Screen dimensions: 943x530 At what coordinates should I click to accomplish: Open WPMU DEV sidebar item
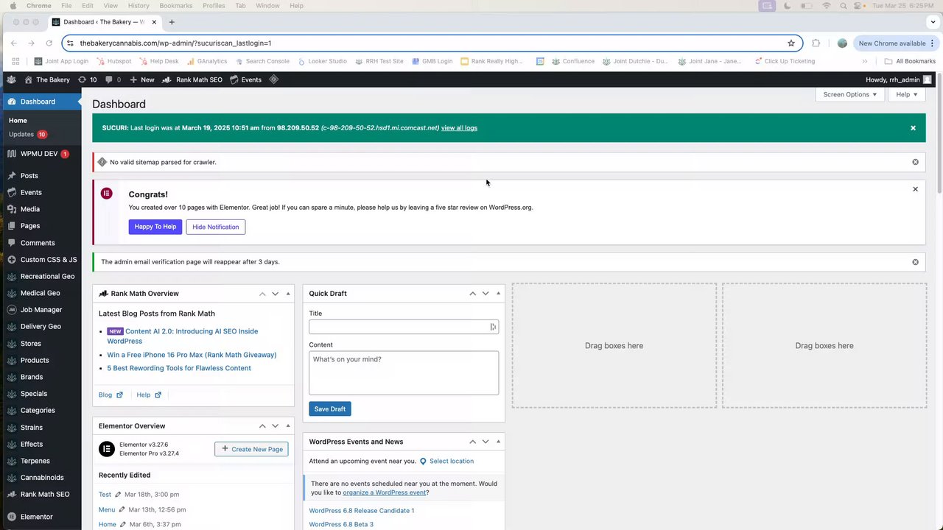pos(41,154)
